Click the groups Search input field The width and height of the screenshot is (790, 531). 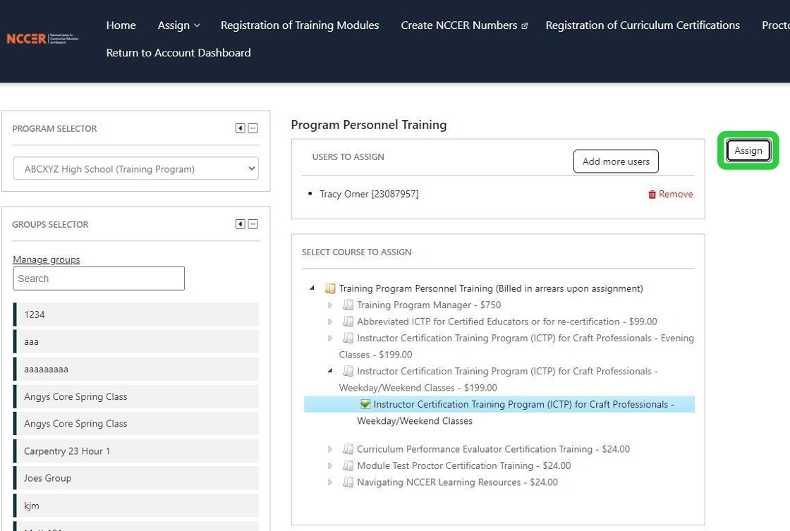coord(98,278)
